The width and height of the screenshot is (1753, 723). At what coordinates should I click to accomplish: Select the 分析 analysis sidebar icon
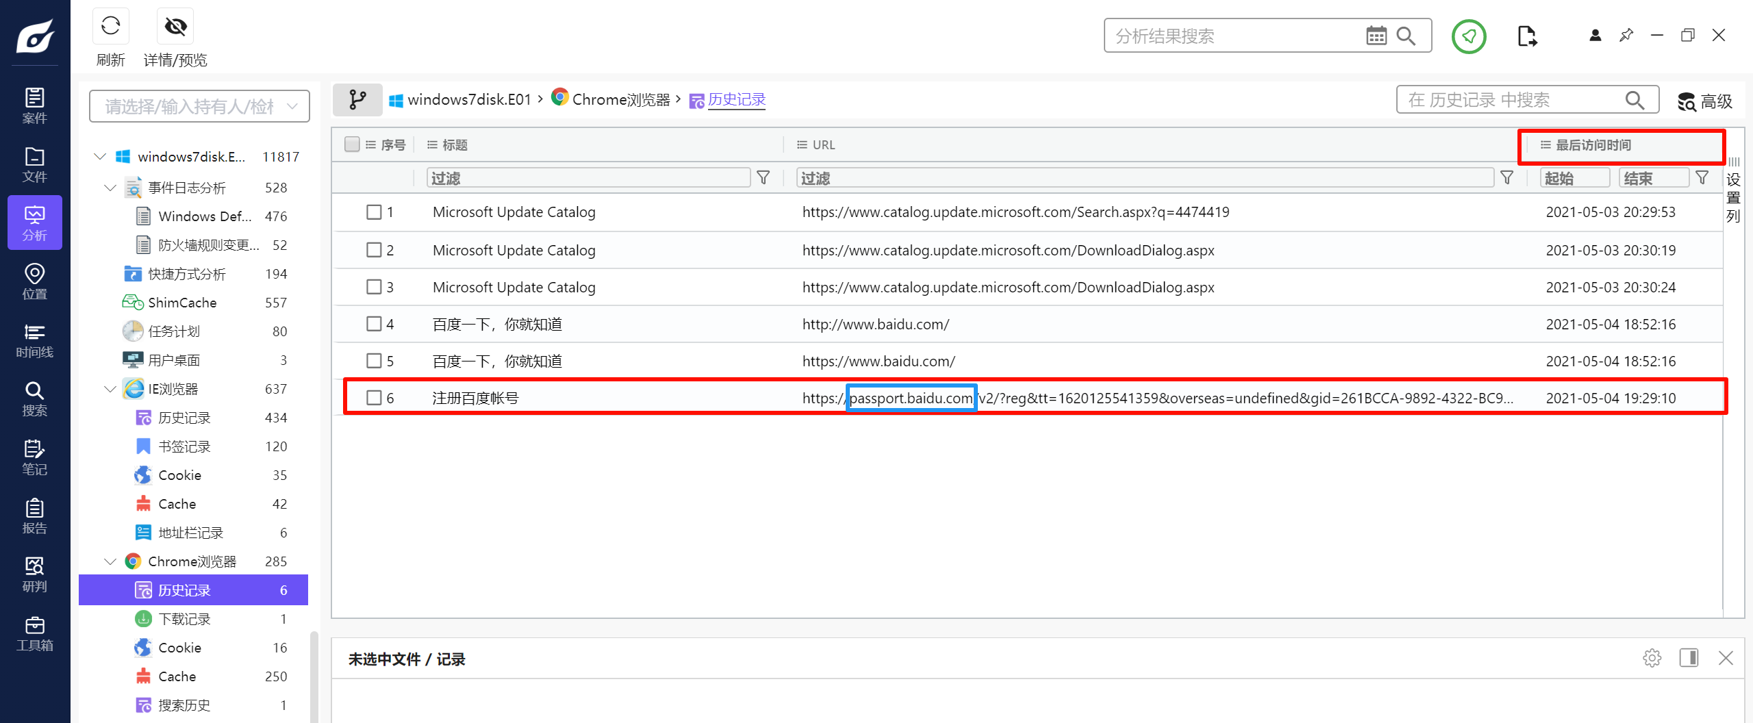click(35, 223)
